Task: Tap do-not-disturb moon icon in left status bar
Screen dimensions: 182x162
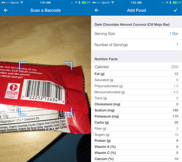Action: pyautogui.click(x=72, y=2)
